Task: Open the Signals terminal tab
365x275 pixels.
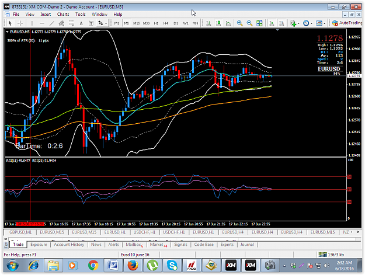Action: (x=180, y=245)
